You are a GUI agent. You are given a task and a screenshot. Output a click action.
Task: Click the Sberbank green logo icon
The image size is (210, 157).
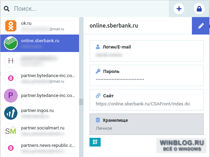[11, 43]
